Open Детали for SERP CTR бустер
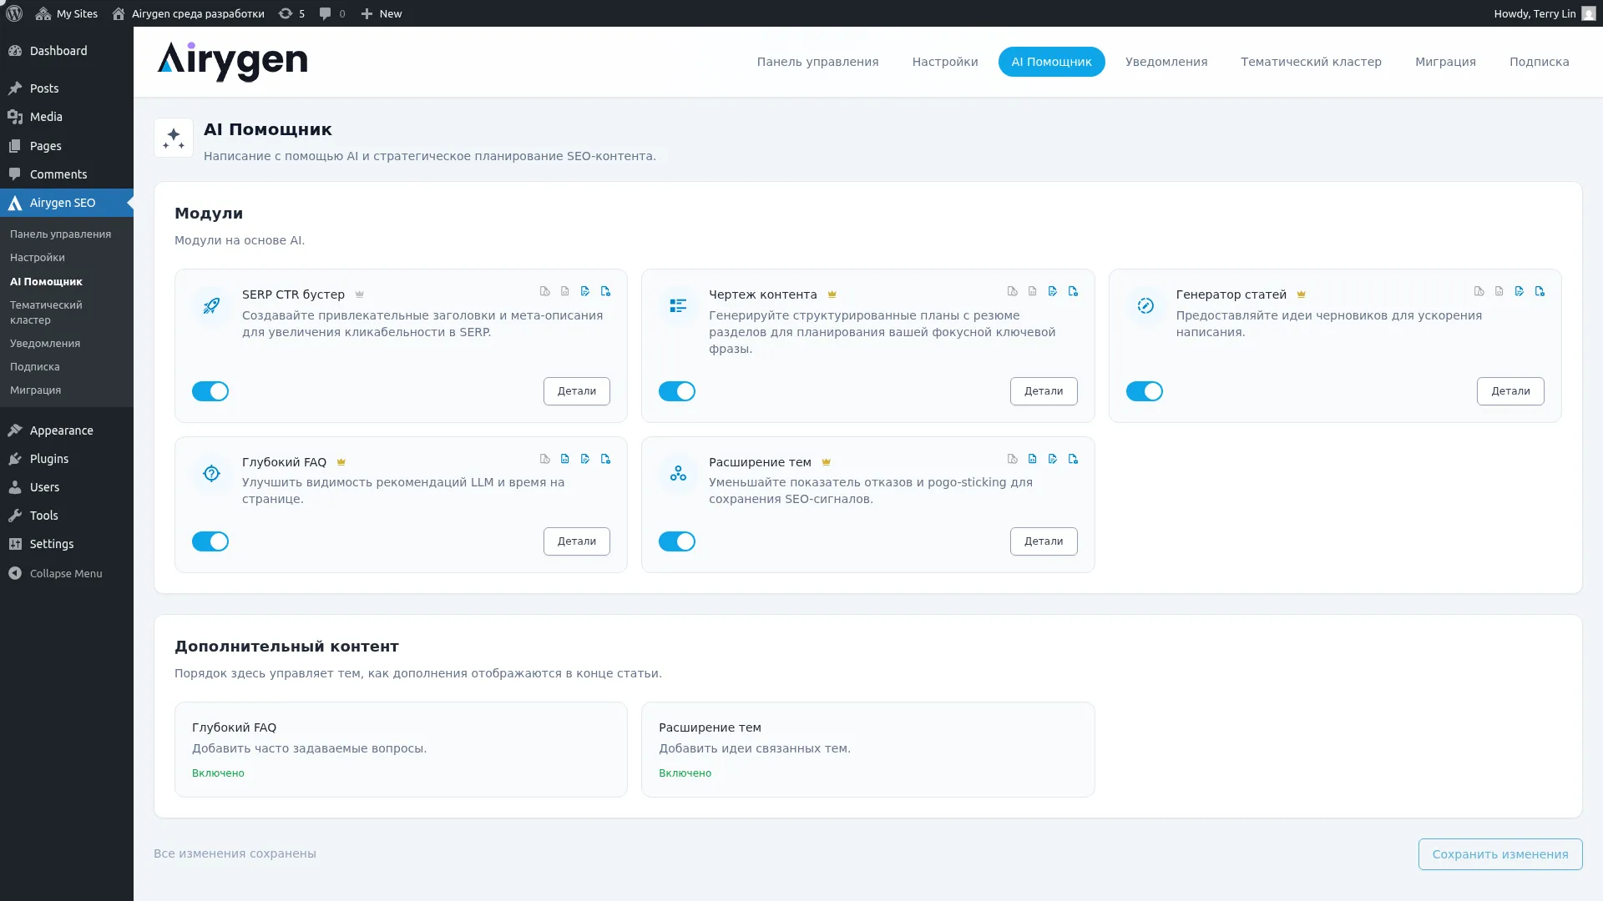 coord(577,391)
